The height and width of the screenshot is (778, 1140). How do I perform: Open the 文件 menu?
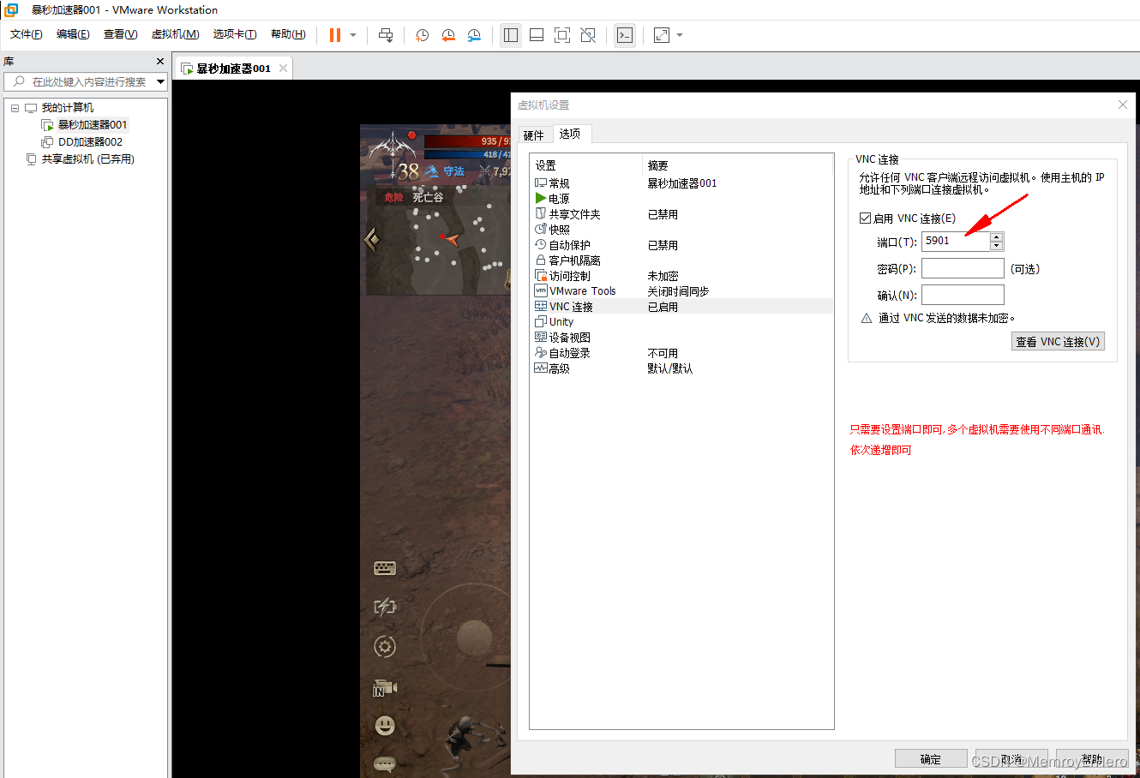(x=27, y=34)
